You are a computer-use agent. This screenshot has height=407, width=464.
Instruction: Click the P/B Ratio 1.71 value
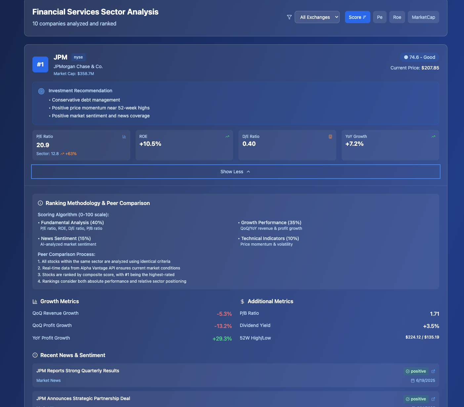[x=435, y=314]
